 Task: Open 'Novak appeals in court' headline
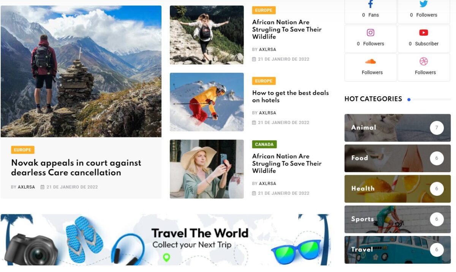76,168
